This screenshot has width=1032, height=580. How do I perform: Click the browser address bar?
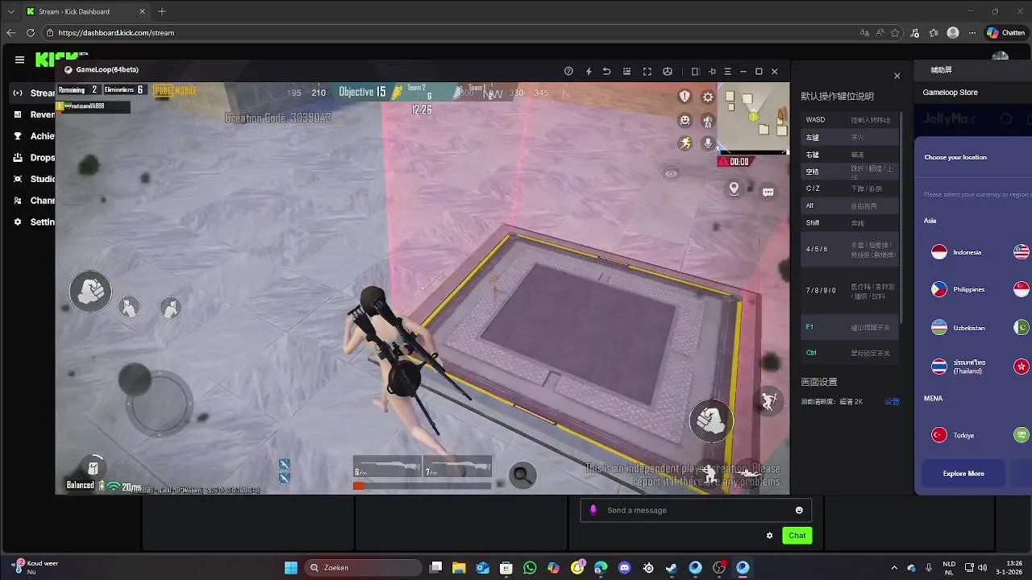click(x=451, y=33)
